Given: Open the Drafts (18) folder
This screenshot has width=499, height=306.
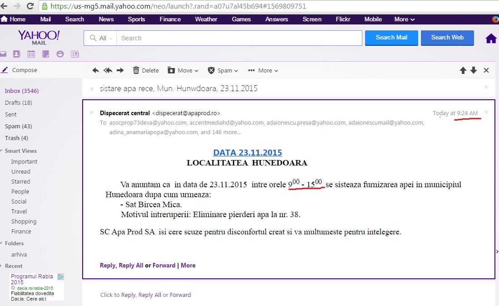Looking at the screenshot, I should [18, 102].
